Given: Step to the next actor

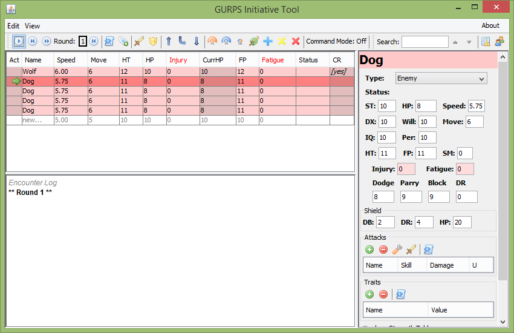Looking at the screenshot, I should pos(33,41).
